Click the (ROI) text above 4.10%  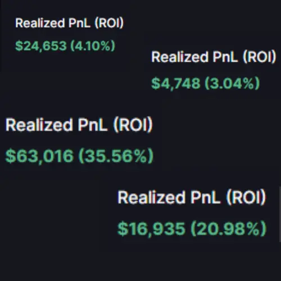[x=109, y=23]
